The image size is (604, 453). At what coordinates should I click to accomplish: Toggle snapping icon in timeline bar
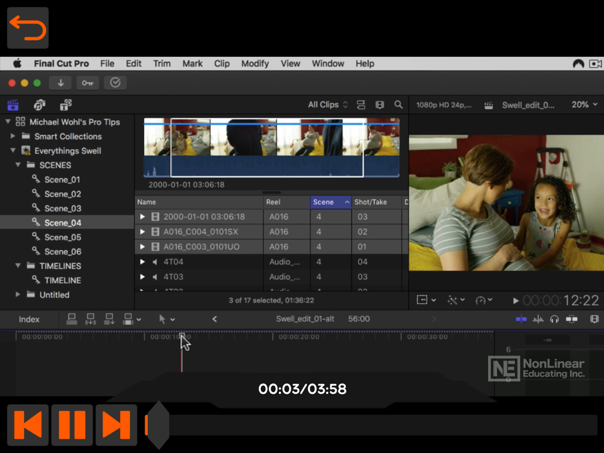(571, 319)
